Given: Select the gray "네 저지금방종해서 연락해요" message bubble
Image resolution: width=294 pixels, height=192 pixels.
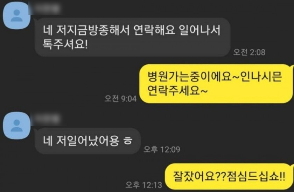Looking at the screenshot, I should pyautogui.click(x=133, y=37).
